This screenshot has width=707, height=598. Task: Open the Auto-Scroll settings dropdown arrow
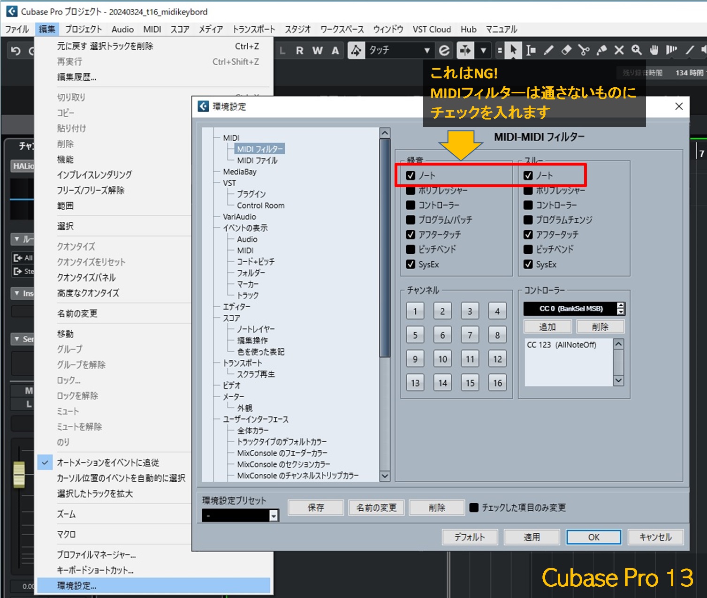(483, 50)
